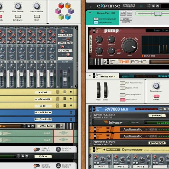Screen dimensions: 169x169
Task: Click the round dot indicator on the M EQ device
Action: (x=71, y=105)
